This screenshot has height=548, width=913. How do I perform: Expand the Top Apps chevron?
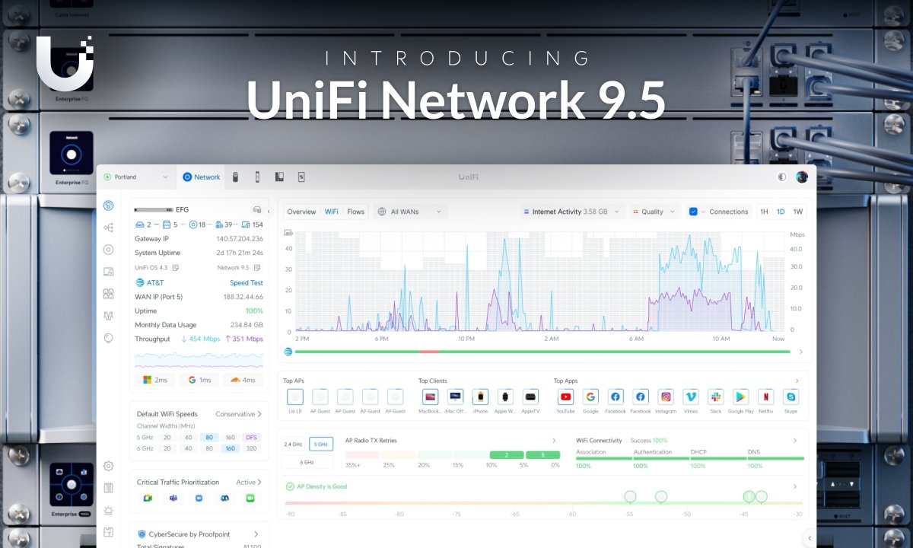(797, 381)
